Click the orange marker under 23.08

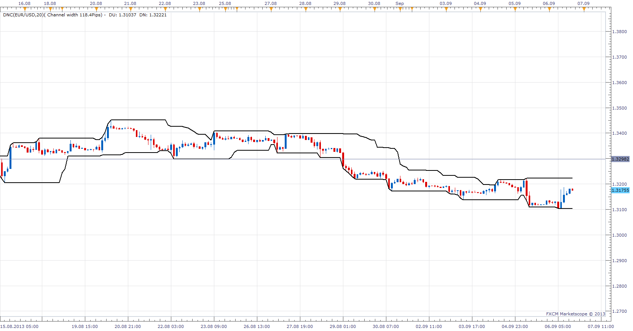tap(199, 9)
